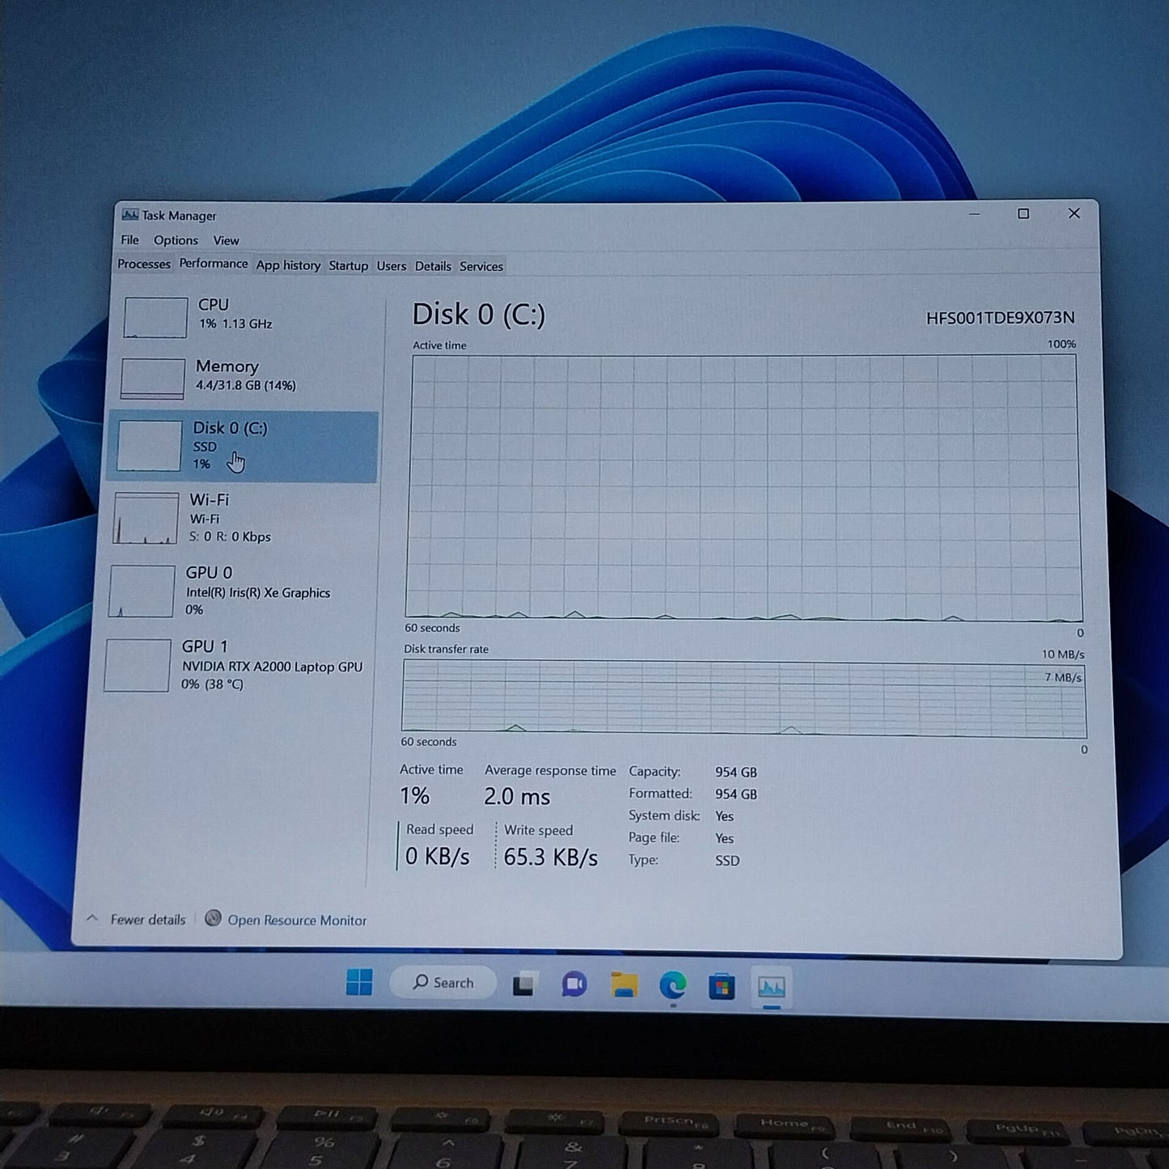Screen dimensions: 1169x1169
Task: Launch Microsoft Edge from the taskbar
Action: (673, 985)
